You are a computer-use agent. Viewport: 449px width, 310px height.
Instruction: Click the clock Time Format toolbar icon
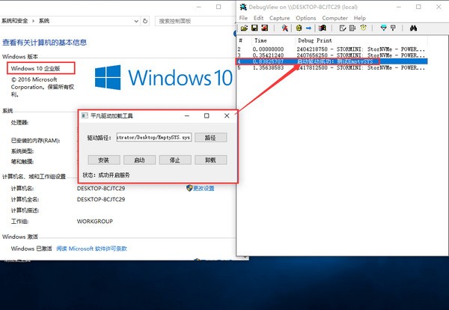pyautogui.click(x=362, y=28)
